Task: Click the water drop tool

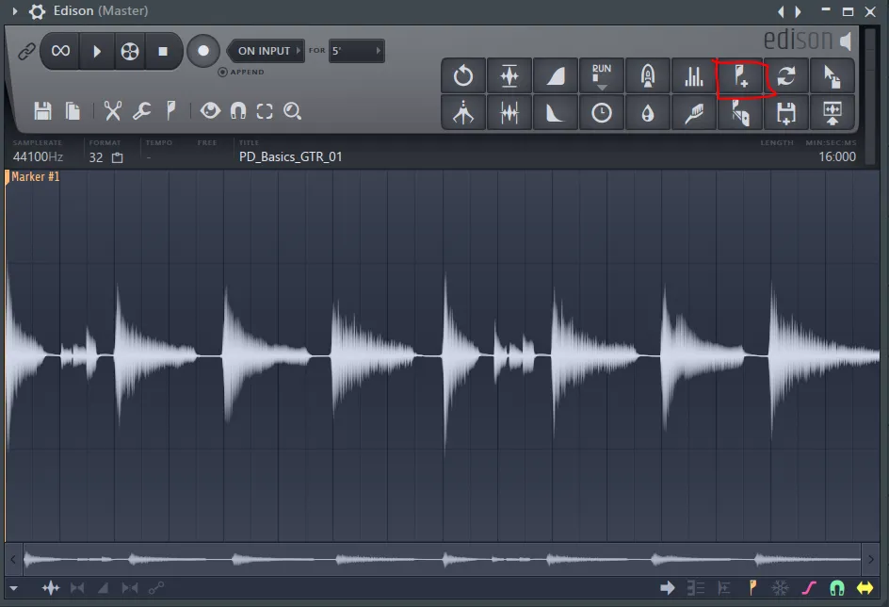Action: pos(648,113)
